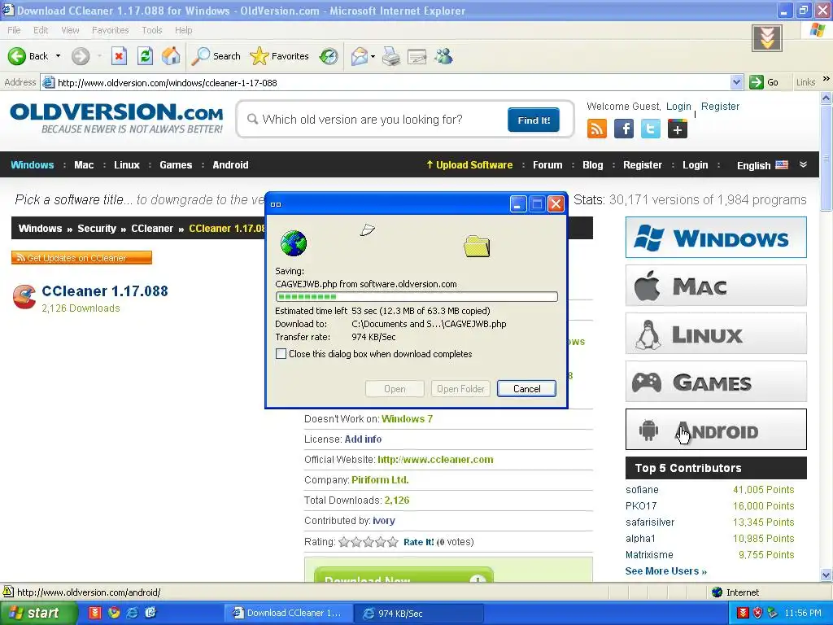
Task: Click the Forward arrow toolbar icon
Action: pyautogui.click(x=81, y=56)
